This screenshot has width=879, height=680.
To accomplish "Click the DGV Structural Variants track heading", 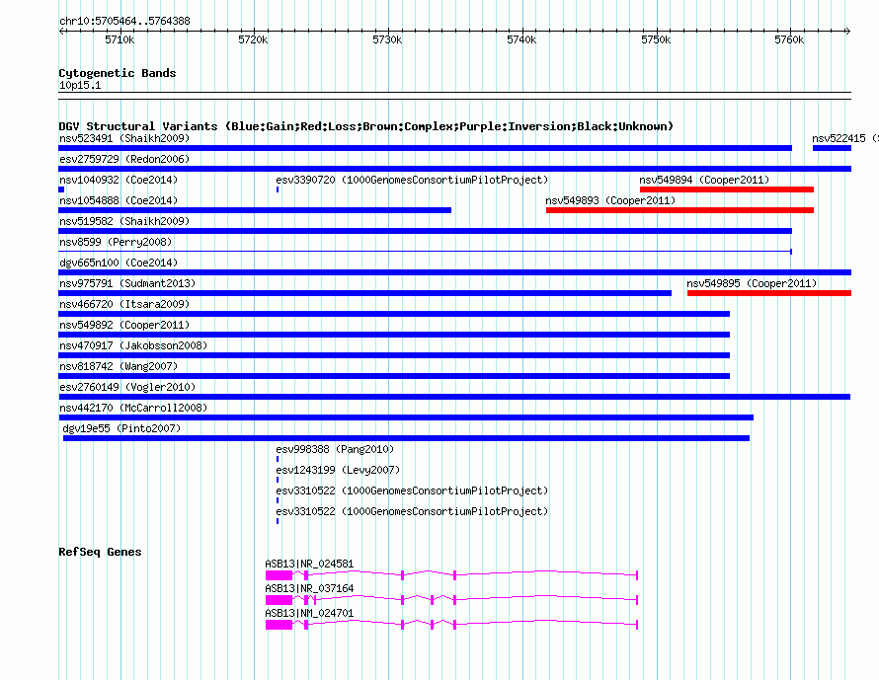I will click(365, 126).
